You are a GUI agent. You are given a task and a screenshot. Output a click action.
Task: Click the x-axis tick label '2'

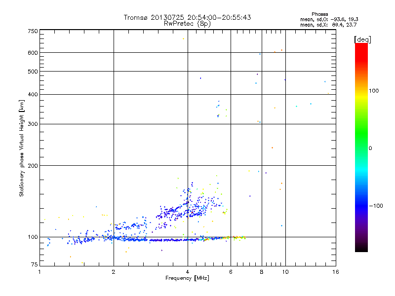(x=114, y=272)
